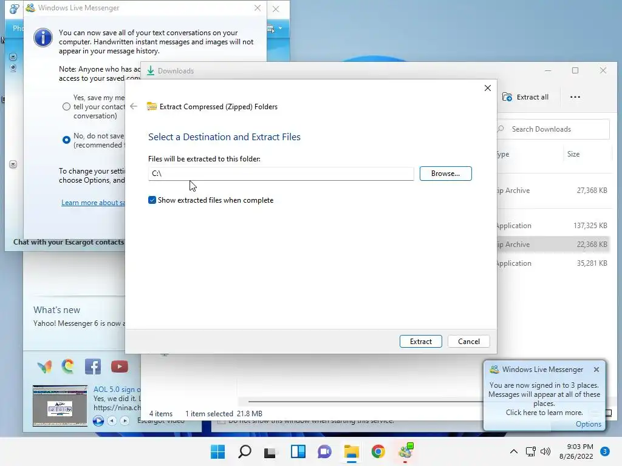Image resolution: width=622 pixels, height=466 pixels.
Task: Open the Learn more about saving link
Action: click(x=93, y=203)
